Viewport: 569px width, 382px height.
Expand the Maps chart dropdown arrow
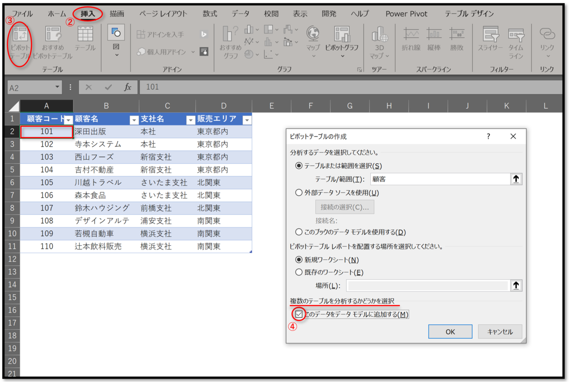pos(313,56)
